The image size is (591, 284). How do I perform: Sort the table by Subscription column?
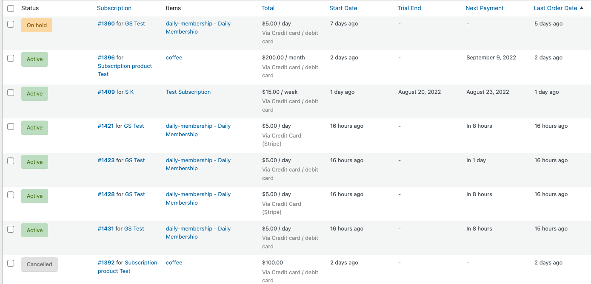114,8
